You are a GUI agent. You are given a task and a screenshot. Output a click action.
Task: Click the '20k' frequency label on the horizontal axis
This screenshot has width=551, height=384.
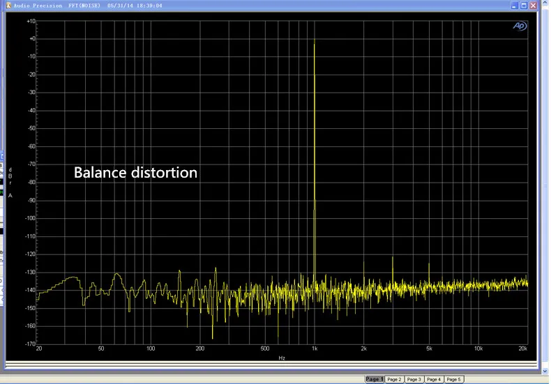click(523, 348)
